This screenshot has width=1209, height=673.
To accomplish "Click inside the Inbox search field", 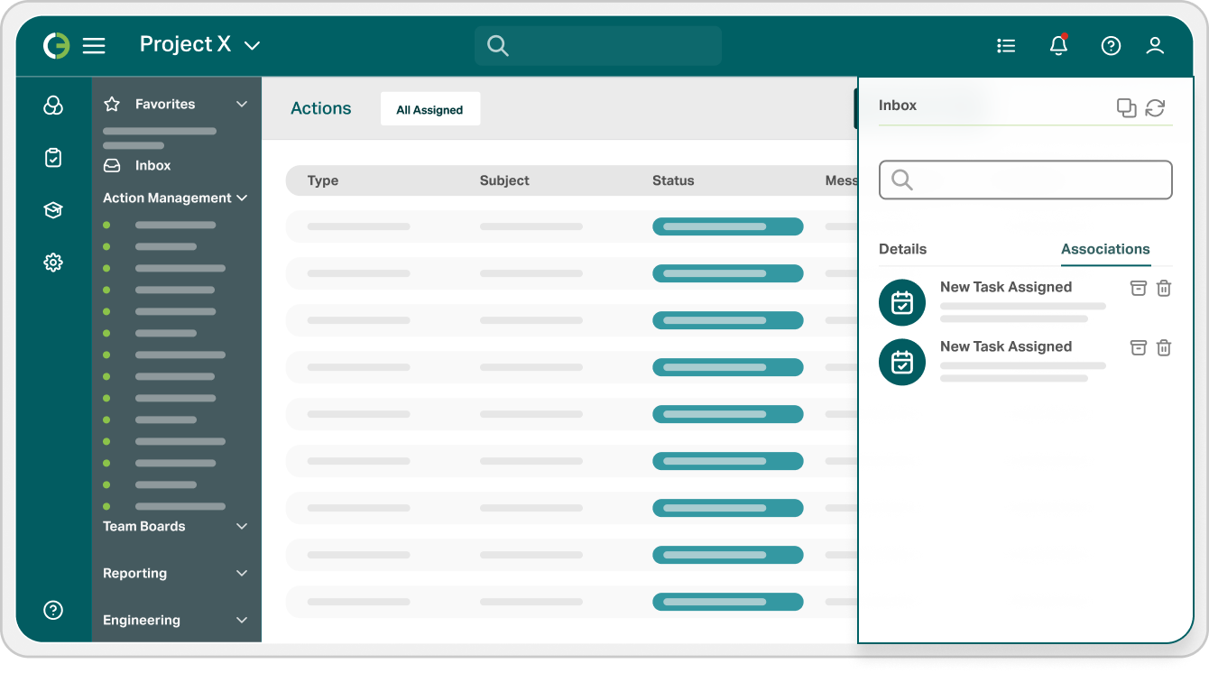I will 1025,180.
